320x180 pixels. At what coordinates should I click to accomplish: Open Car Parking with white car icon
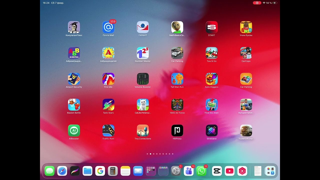[x=177, y=53]
